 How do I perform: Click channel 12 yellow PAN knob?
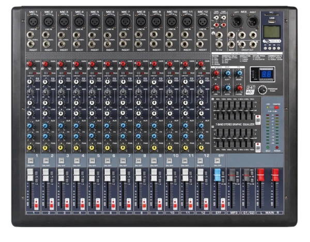click(201, 148)
